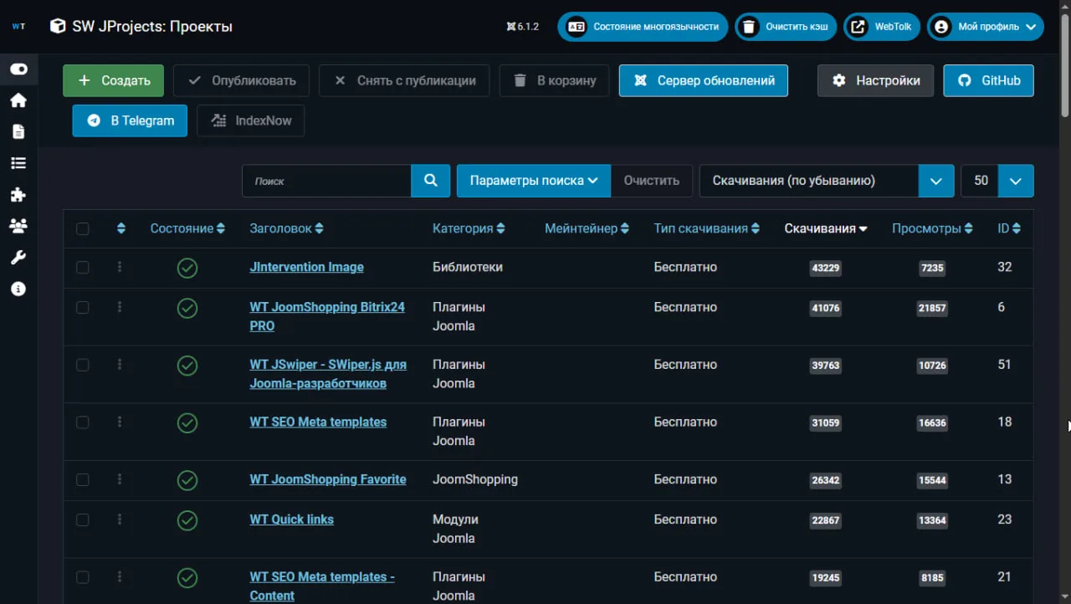Sort table by Заголовок column
This screenshot has width=1071, height=604.
286,228
